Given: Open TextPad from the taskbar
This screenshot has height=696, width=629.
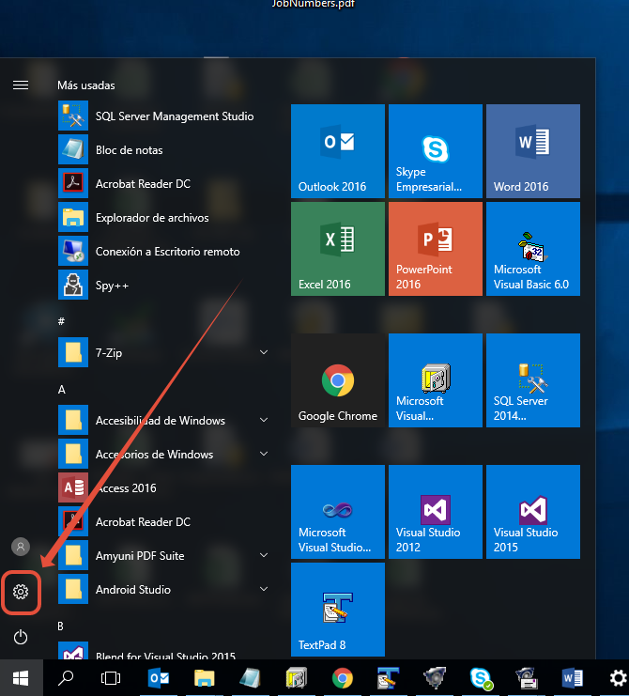Looking at the screenshot, I should point(388,678).
